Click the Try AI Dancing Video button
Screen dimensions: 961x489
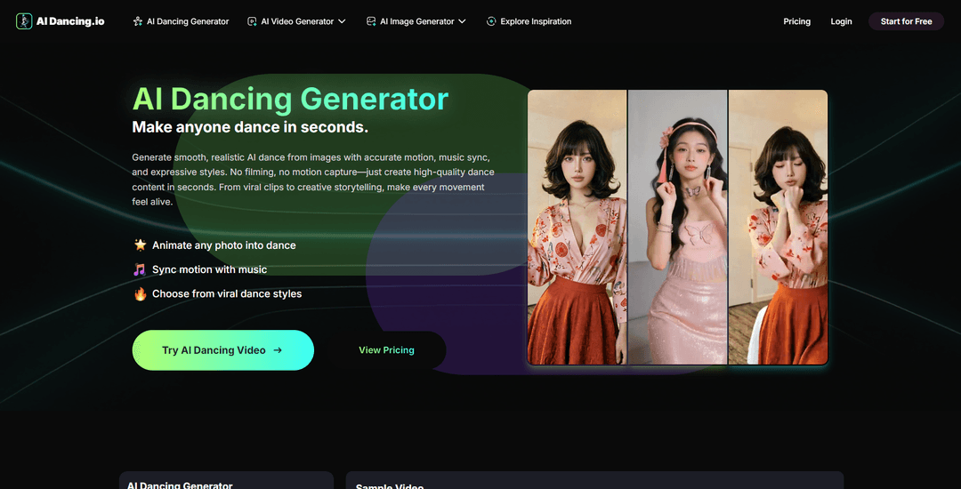(x=223, y=350)
